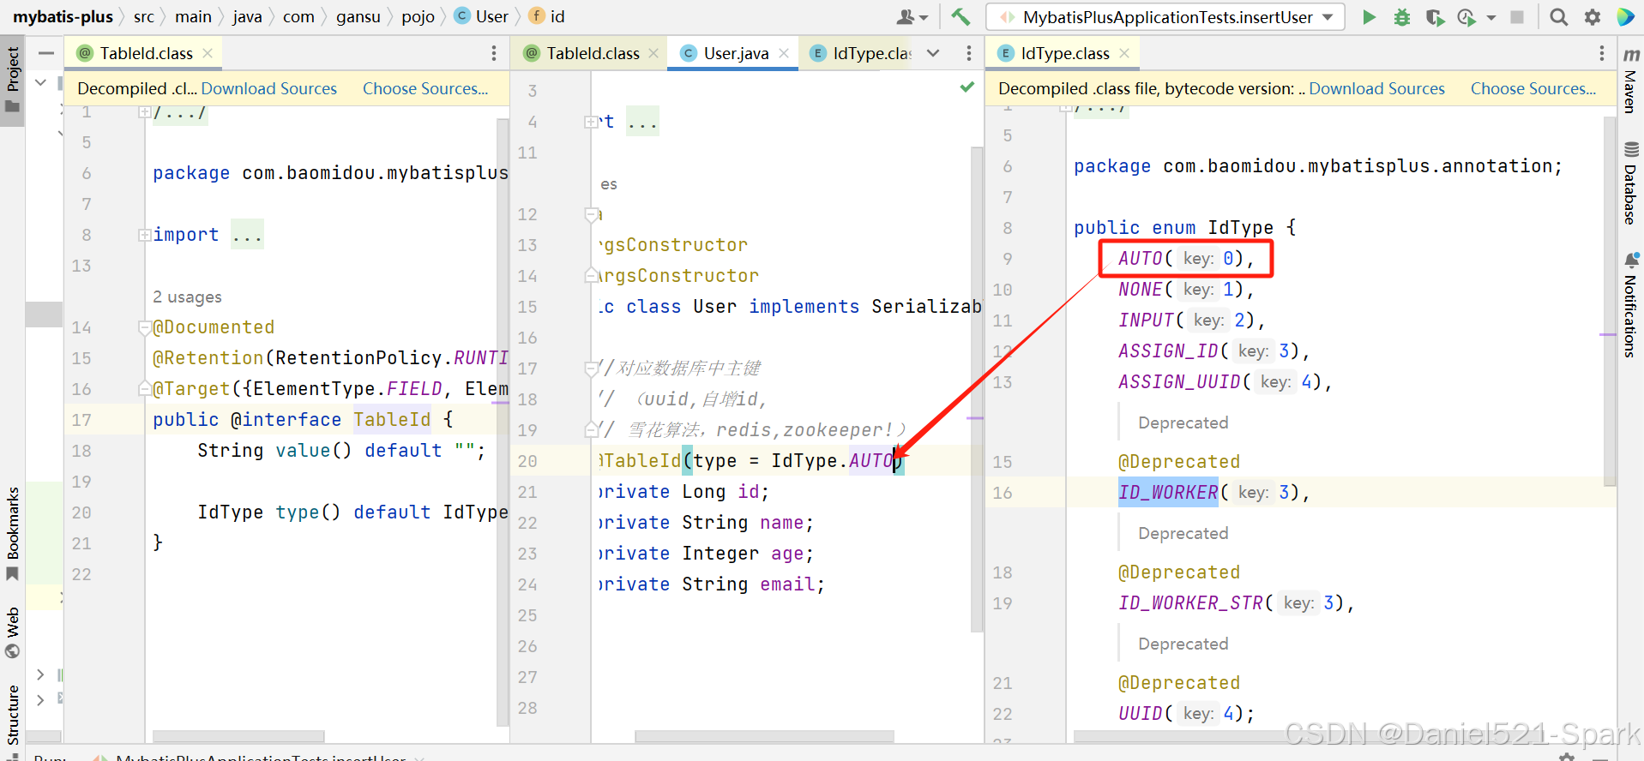The width and height of the screenshot is (1644, 761).
Task: Open the Bookmarks tool window
Action: 12,533
